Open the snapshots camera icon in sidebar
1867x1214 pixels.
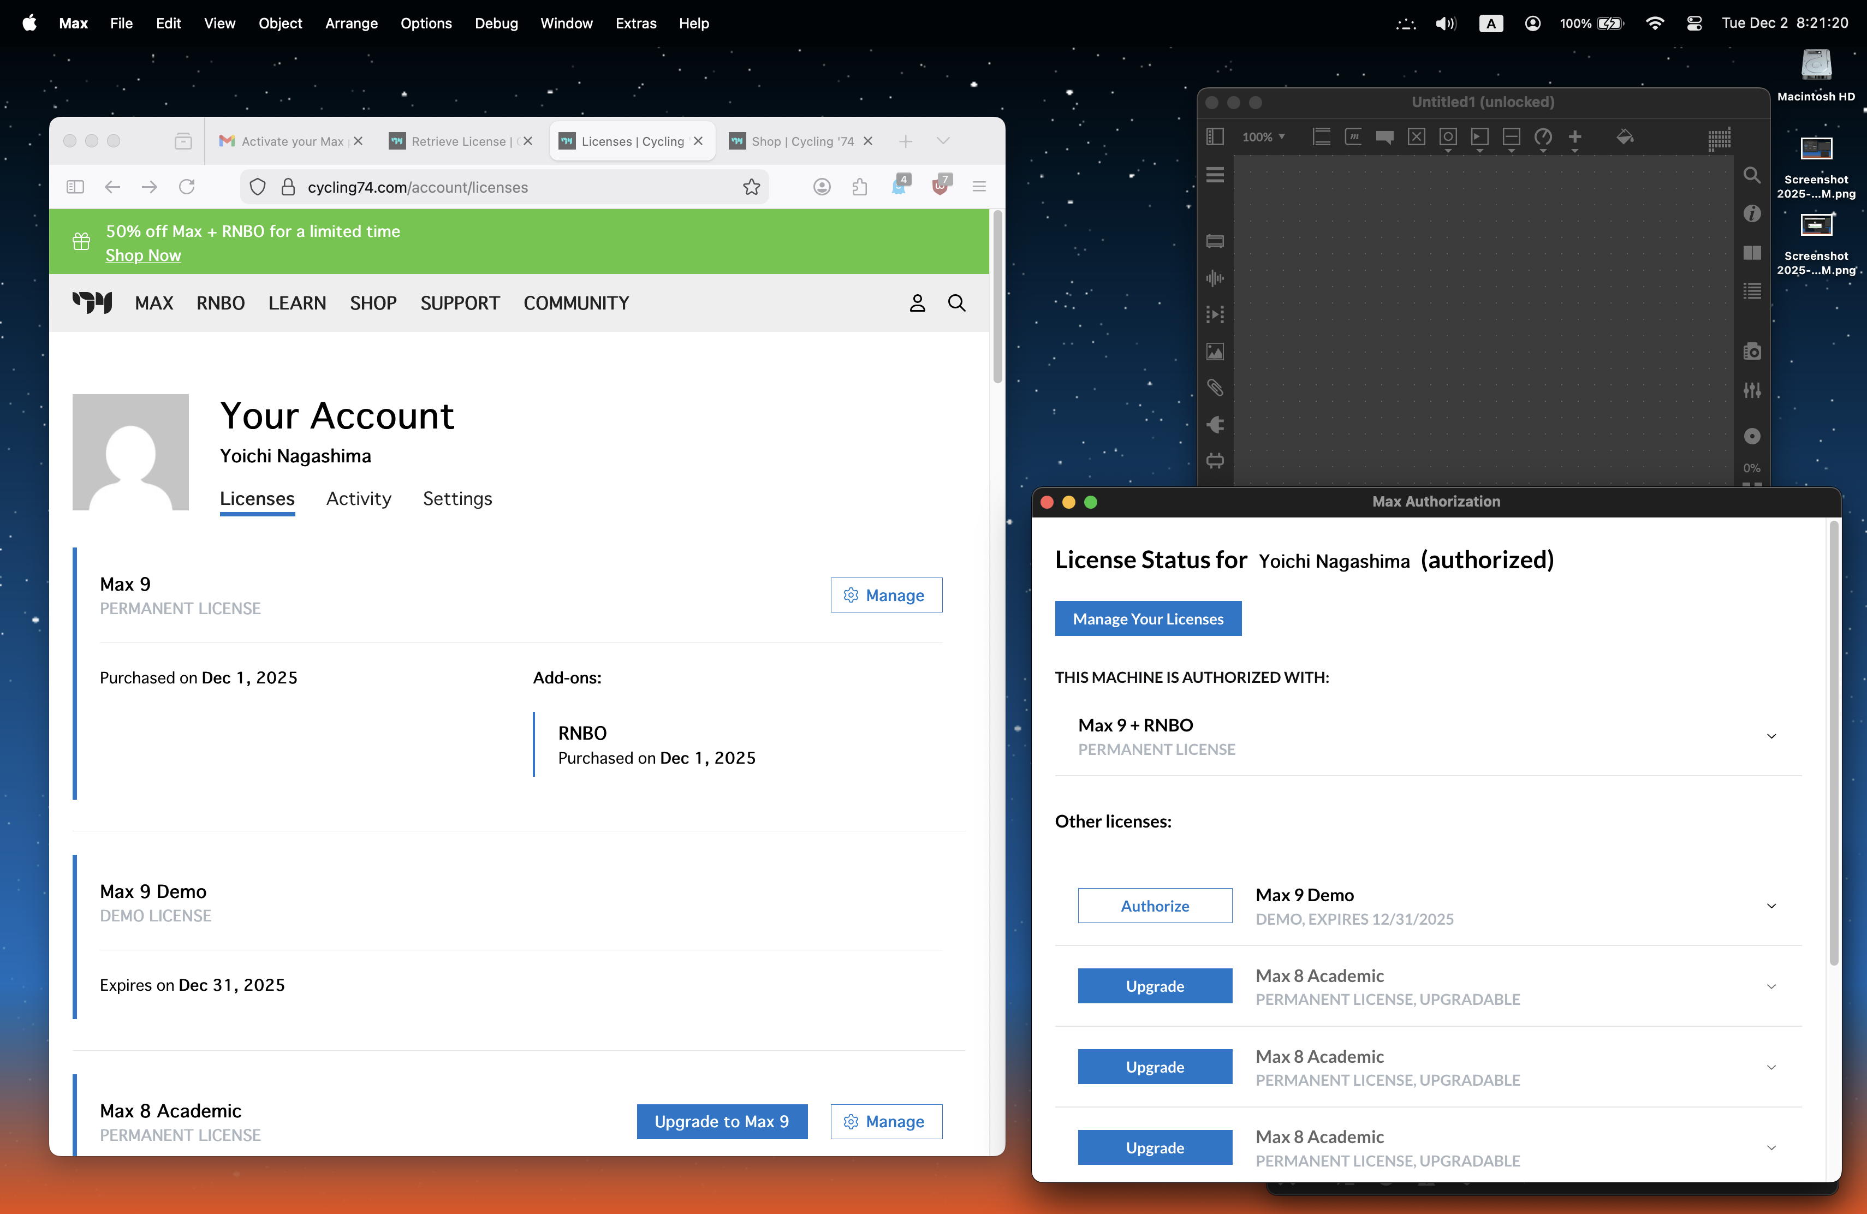(x=1752, y=352)
